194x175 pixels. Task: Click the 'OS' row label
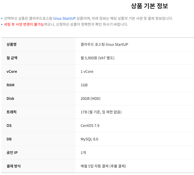tap(9, 126)
